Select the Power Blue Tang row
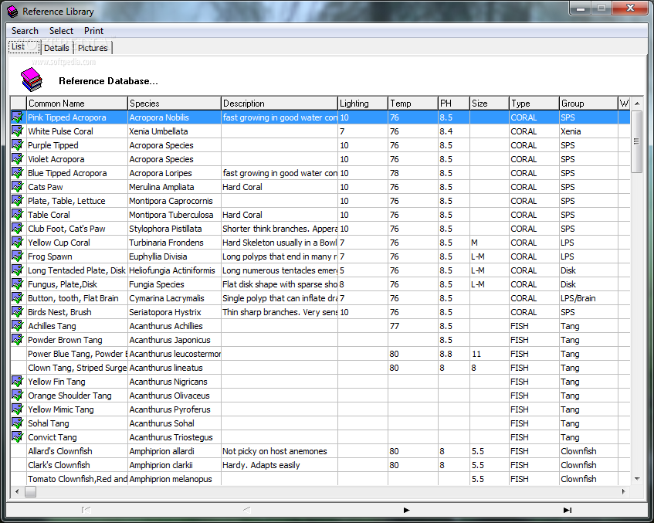This screenshot has width=654, height=523. (320, 354)
